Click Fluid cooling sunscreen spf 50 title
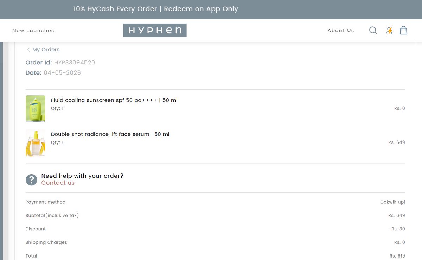 coord(114,100)
